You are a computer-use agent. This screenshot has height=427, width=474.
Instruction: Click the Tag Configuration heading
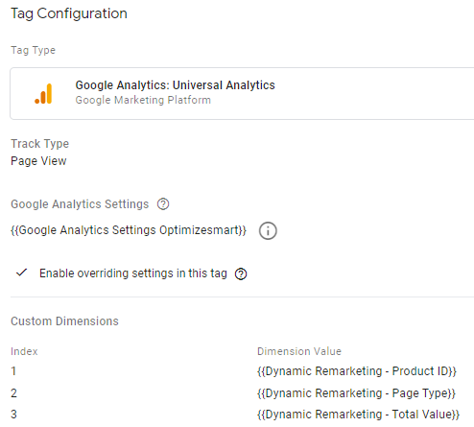click(69, 13)
